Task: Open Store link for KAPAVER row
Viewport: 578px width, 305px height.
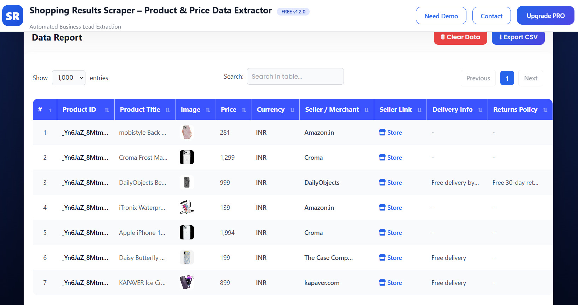Action: (391, 283)
